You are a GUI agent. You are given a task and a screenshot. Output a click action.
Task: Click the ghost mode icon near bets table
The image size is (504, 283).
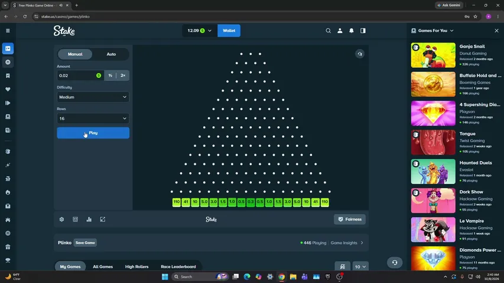343,266
